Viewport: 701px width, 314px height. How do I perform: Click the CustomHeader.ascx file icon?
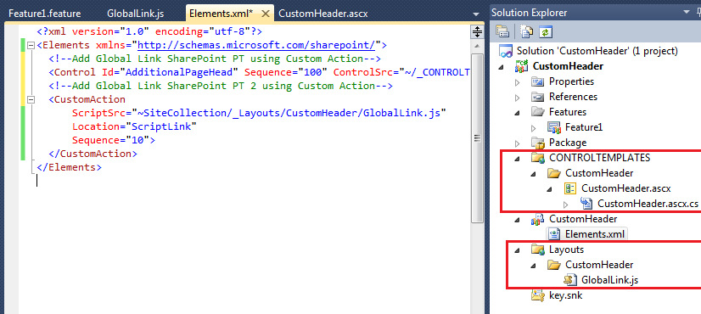pyautogui.click(x=569, y=188)
